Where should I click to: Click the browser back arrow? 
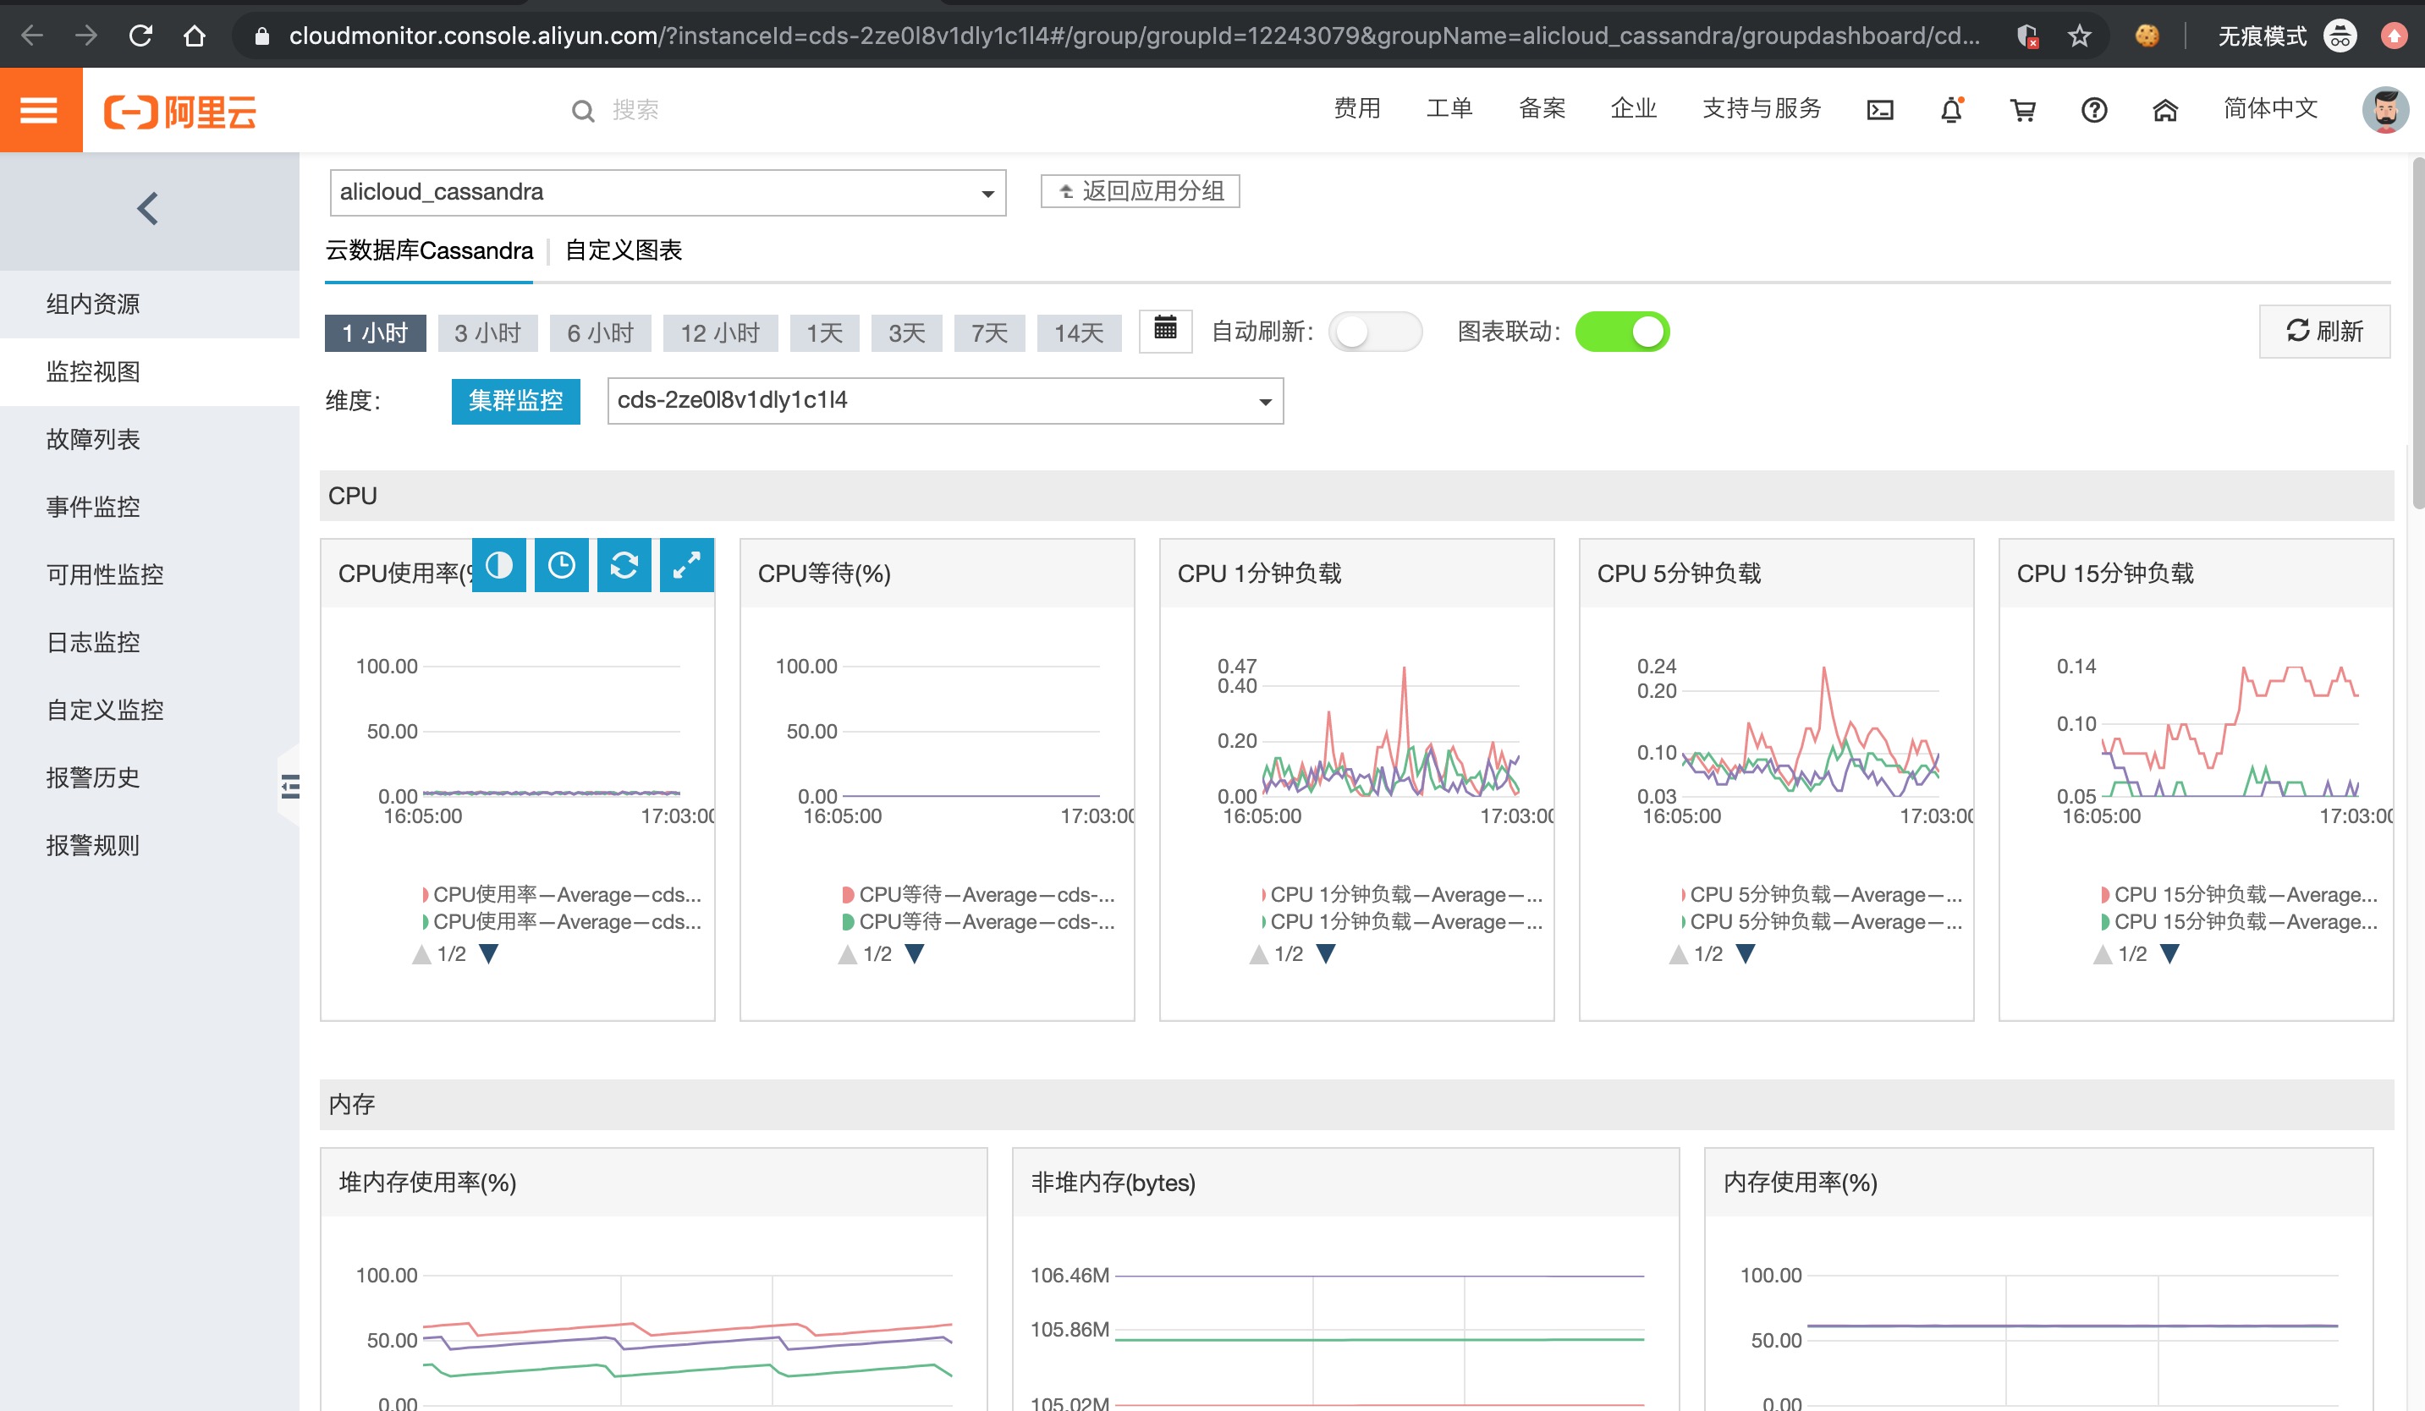(32, 36)
